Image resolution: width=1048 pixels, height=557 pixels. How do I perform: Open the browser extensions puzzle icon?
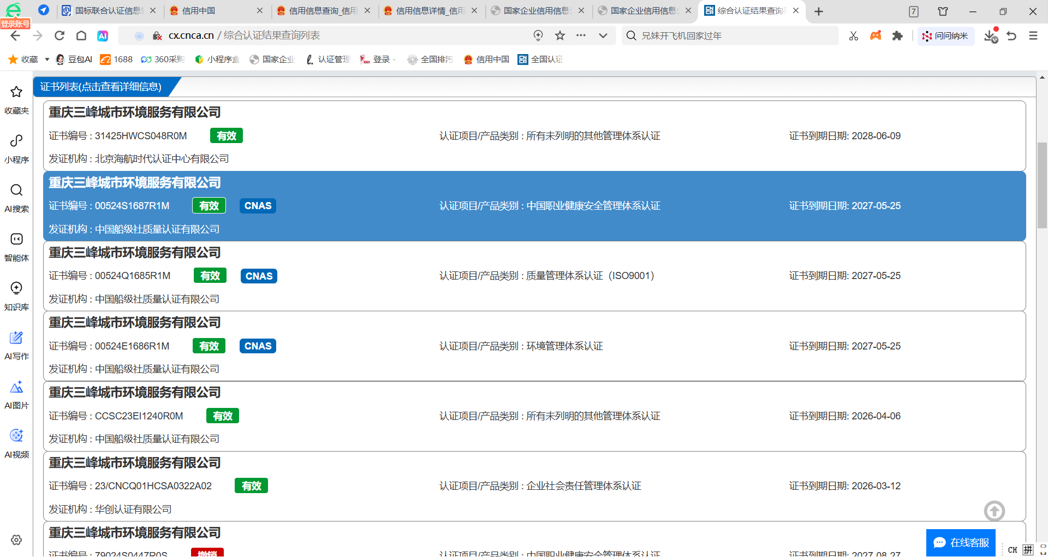pos(897,35)
